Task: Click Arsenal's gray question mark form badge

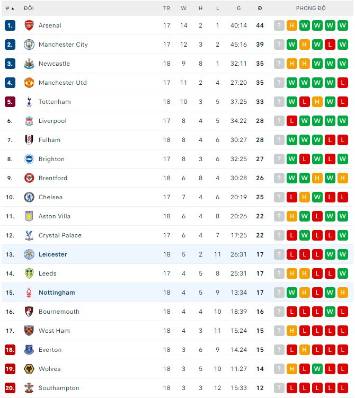Action: pos(279,25)
